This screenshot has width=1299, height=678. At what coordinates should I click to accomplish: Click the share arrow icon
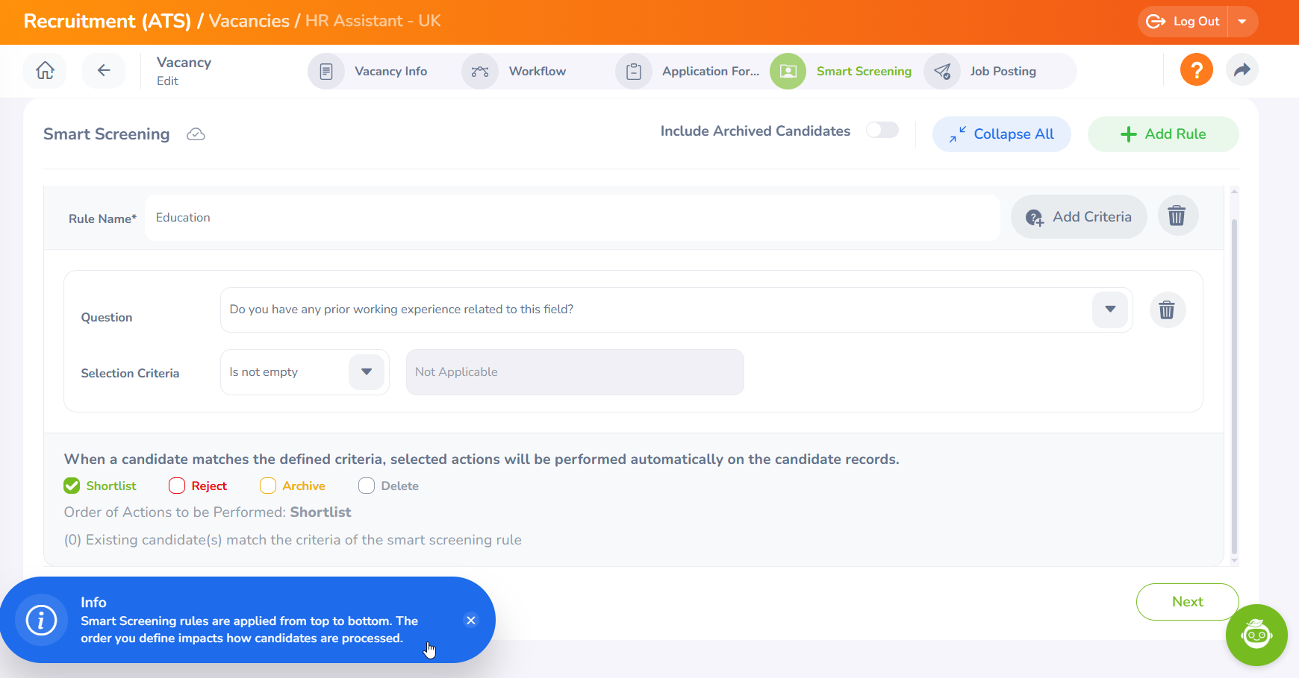1242,70
